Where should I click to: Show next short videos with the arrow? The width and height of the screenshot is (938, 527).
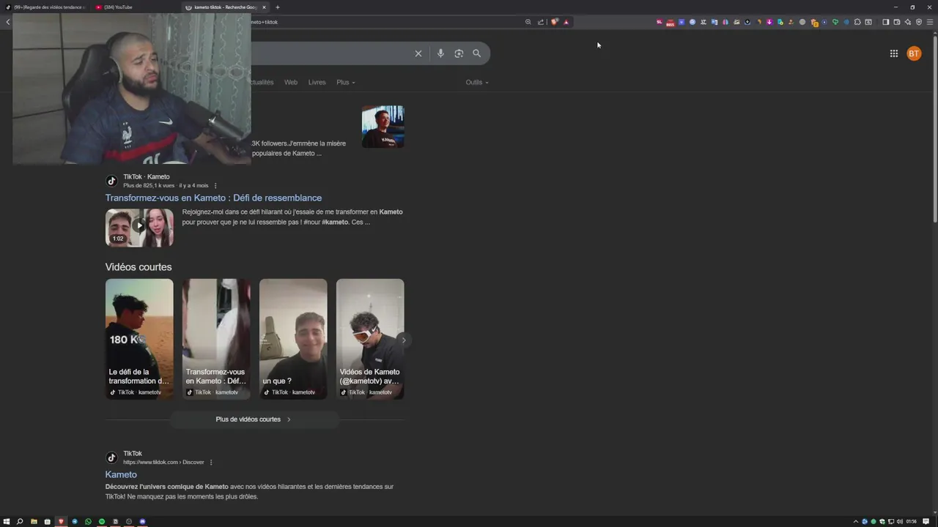(403, 340)
